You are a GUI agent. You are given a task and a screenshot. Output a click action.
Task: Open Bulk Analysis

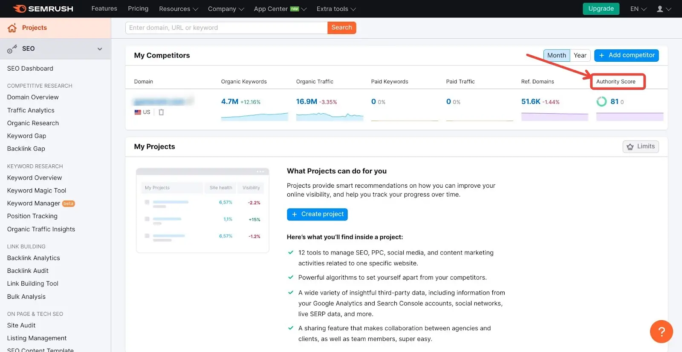26,297
